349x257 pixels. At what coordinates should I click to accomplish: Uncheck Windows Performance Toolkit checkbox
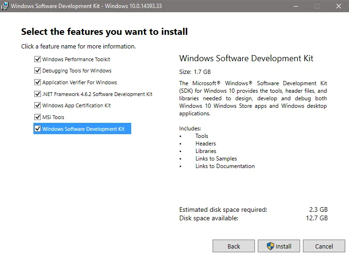[38, 59]
